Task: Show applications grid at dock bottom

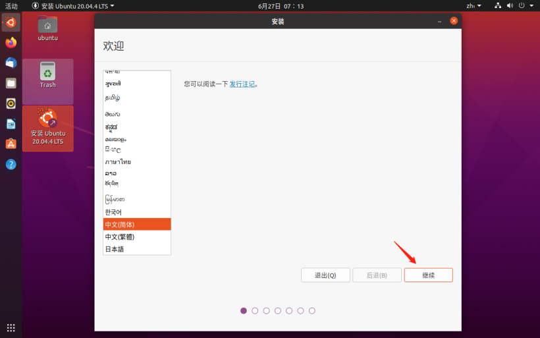Action: coord(11,327)
